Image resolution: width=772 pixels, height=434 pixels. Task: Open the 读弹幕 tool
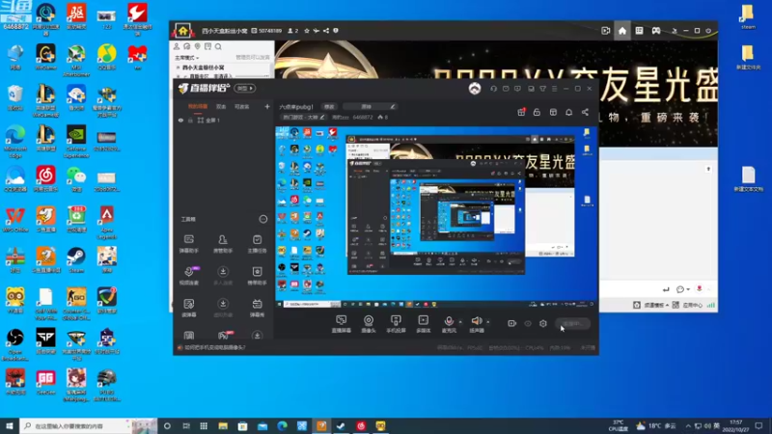(189, 308)
